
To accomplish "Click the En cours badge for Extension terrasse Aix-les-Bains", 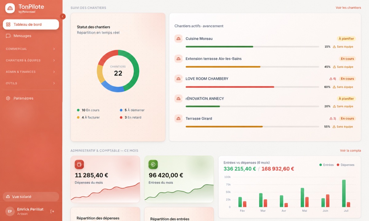I will click(x=347, y=59).
